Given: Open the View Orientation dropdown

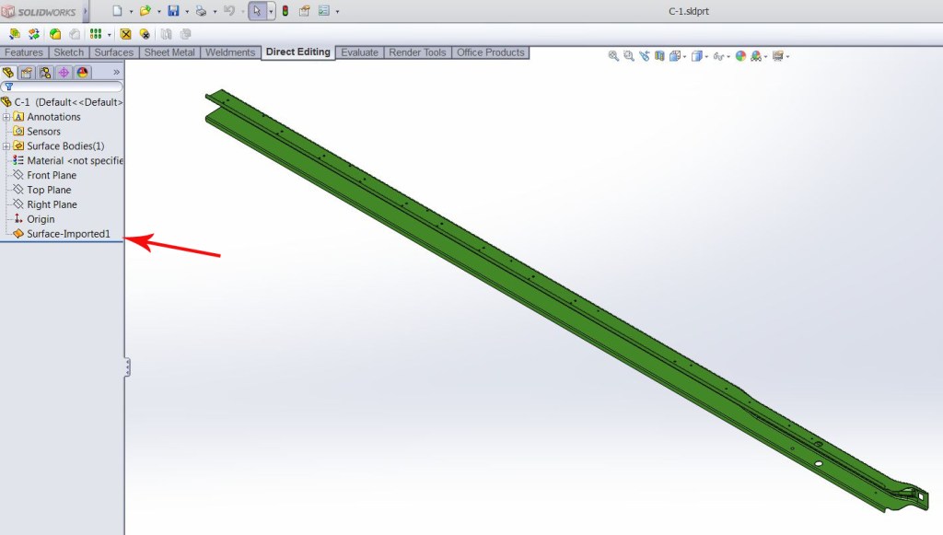Looking at the screenshot, I should point(678,56).
